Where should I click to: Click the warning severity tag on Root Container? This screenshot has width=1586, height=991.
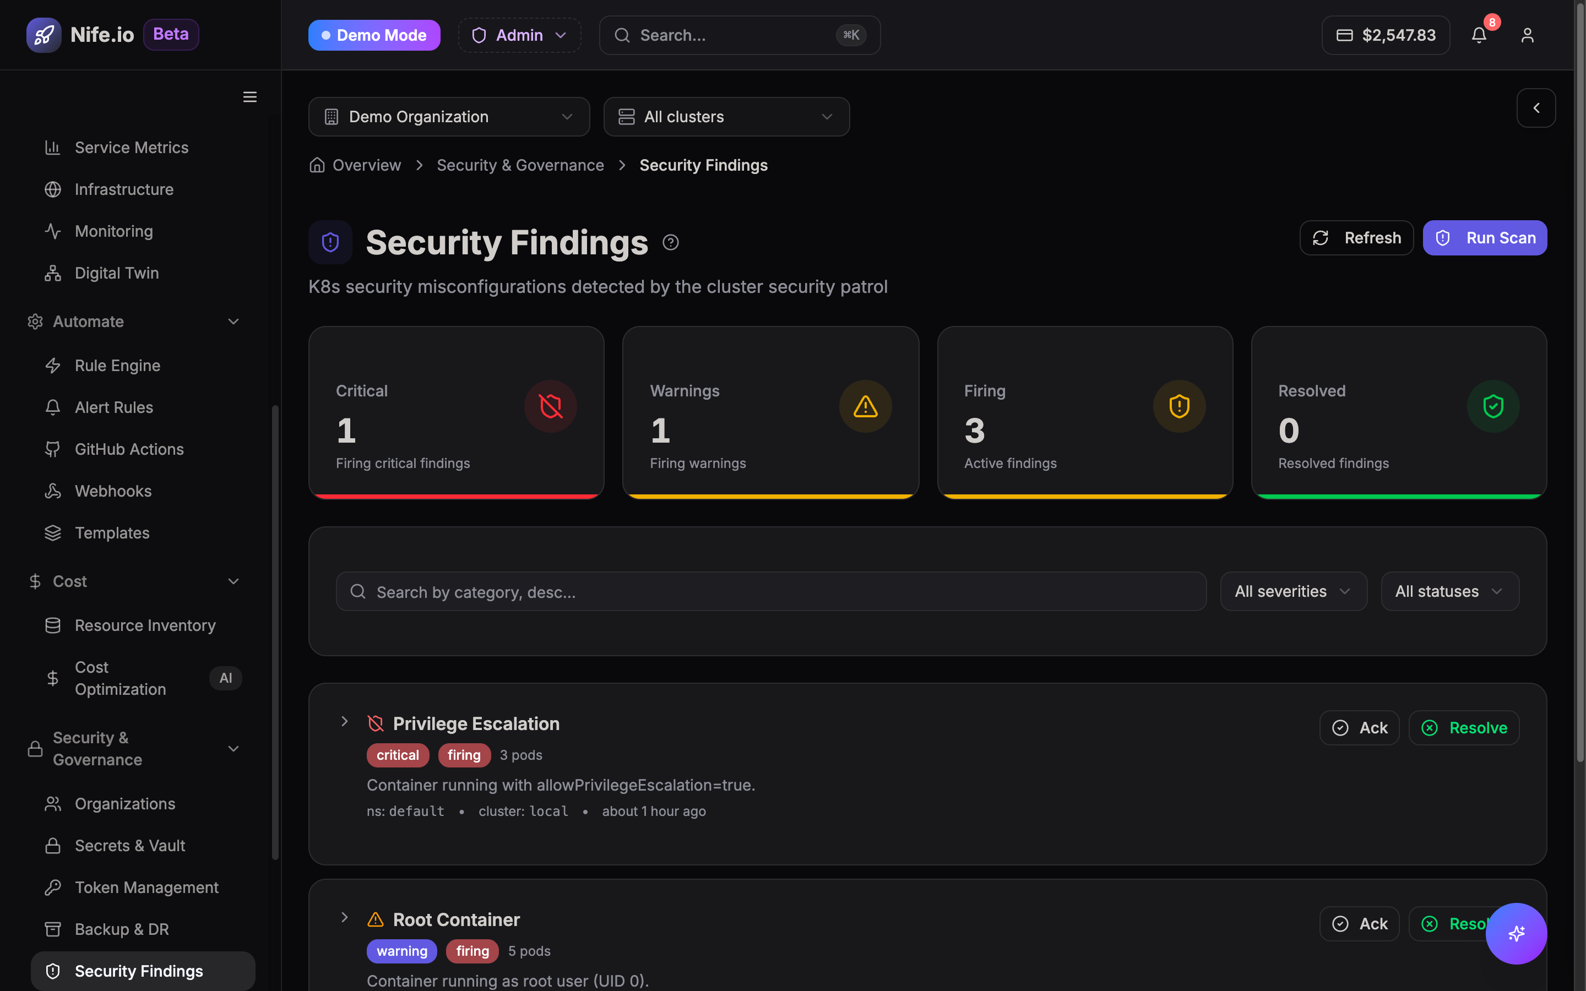[402, 951]
